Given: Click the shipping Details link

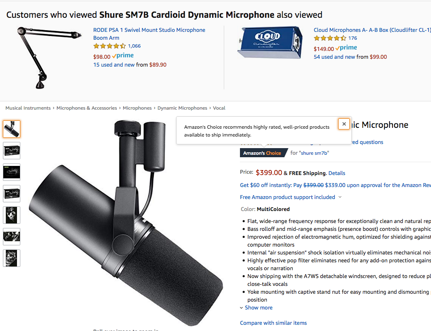Looking at the screenshot, I should (x=337, y=173).
